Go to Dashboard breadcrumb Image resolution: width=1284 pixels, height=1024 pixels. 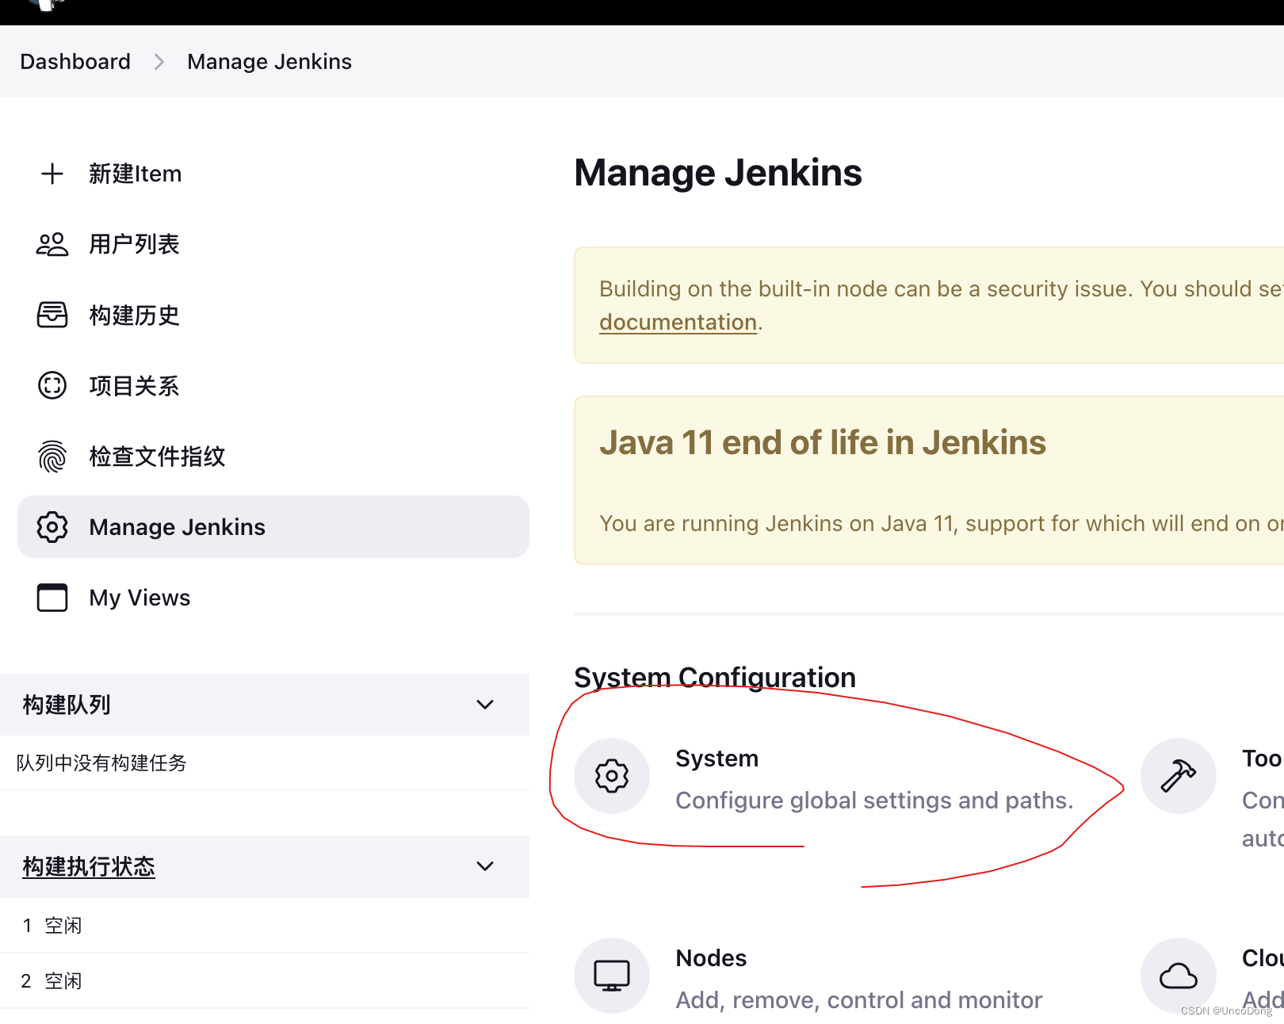[x=75, y=62]
